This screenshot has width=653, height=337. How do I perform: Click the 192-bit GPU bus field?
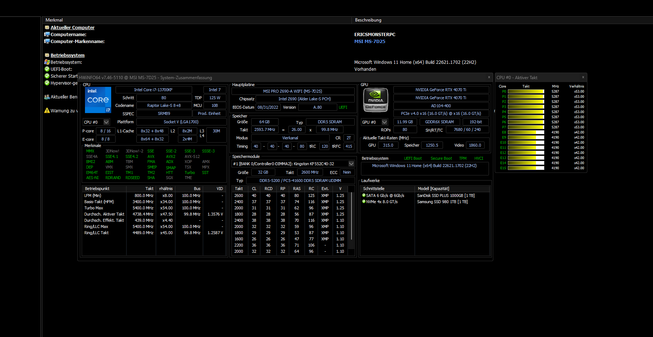(x=476, y=122)
